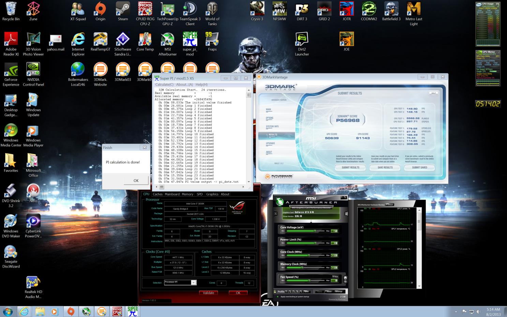Select SYSTEM INFO in 3DMark Vantage sidebar
Viewport: 507px width, 317px height.
coord(272,127)
